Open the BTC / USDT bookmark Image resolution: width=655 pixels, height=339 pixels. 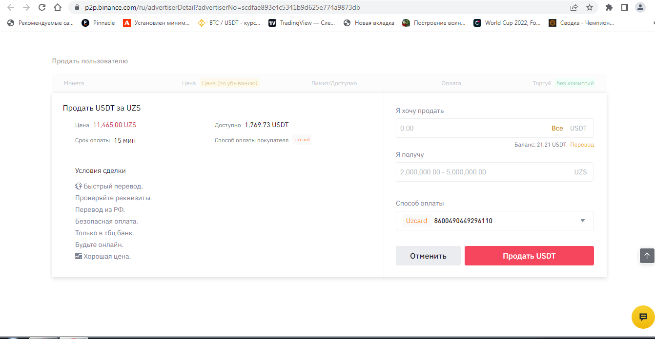(x=228, y=23)
